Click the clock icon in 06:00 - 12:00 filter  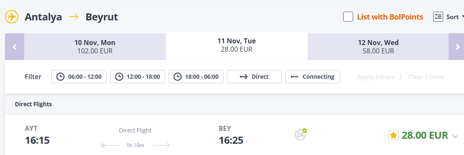pyautogui.click(x=60, y=77)
